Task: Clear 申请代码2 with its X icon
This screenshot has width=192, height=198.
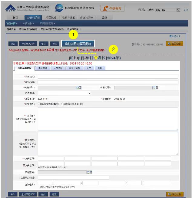Action: point(157,87)
